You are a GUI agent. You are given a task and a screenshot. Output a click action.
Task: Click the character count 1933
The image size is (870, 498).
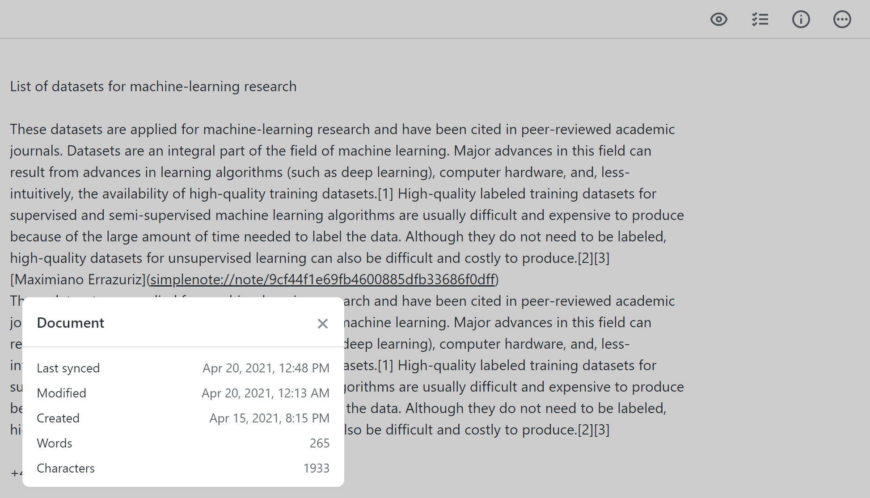click(317, 468)
